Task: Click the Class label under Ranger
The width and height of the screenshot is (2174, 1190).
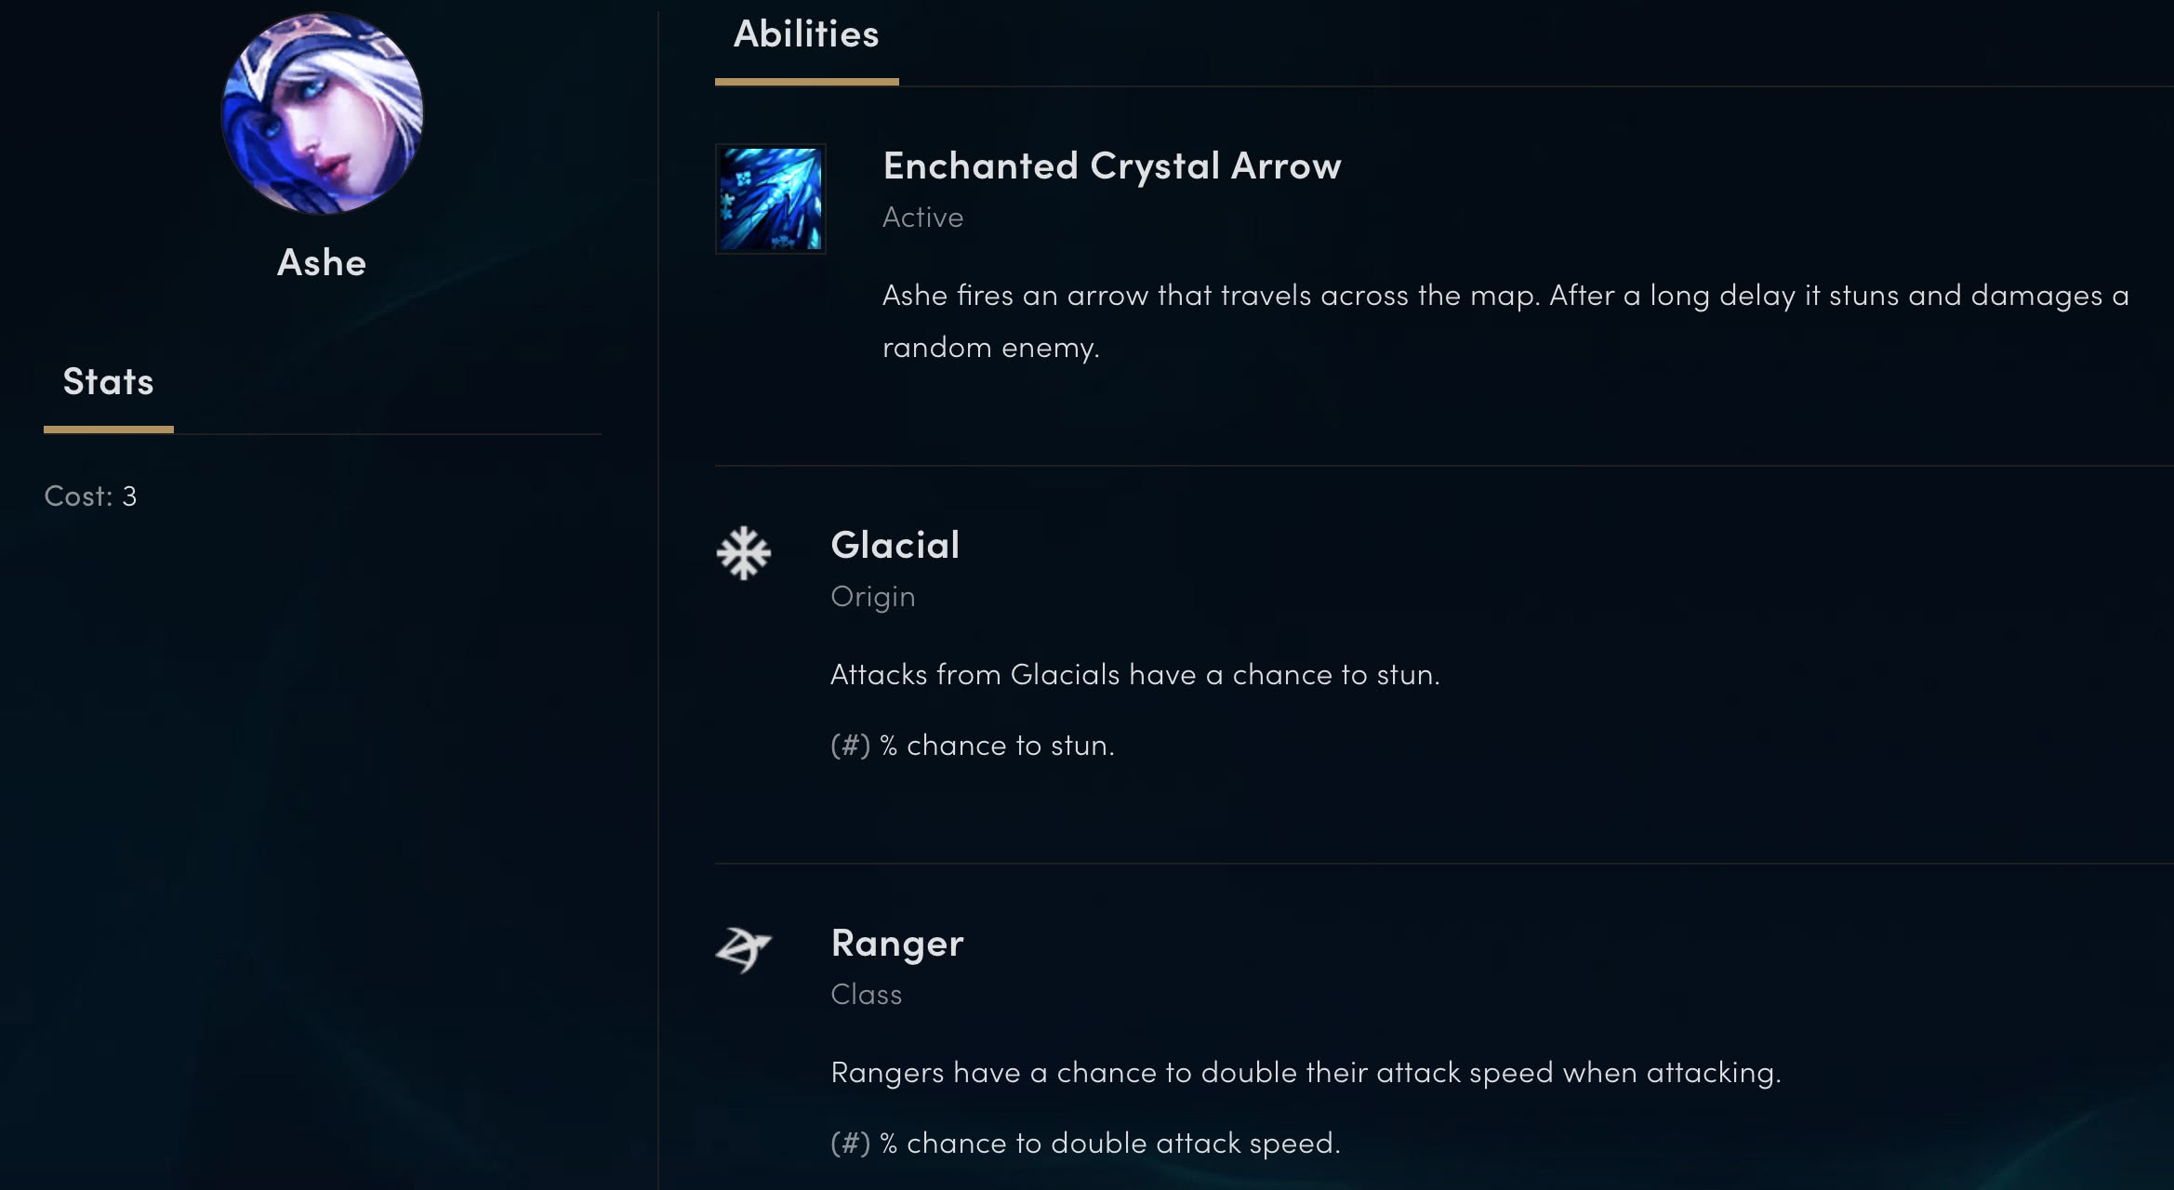Action: (866, 995)
